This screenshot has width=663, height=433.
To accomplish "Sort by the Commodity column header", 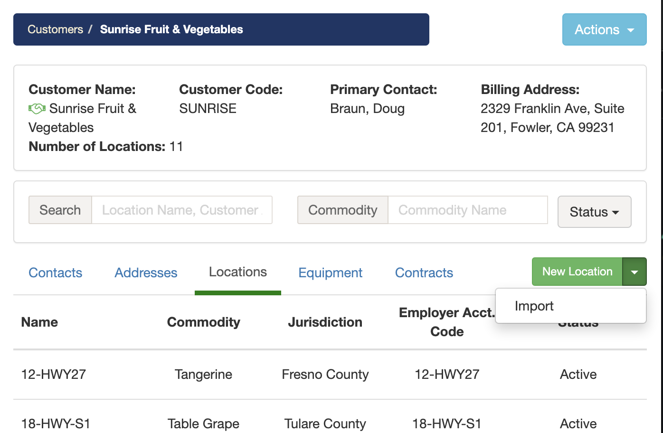I will [x=203, y=322].
